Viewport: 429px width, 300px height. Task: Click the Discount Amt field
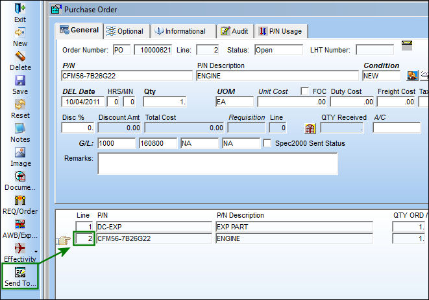click(119, 128)
